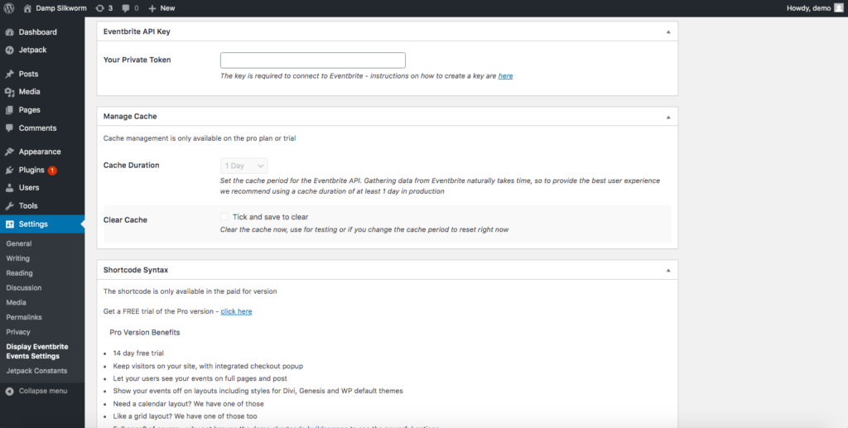Tick the Clear Cache checkbox
Viewport: 848px width, 428px height.
[x=224, y=217]
